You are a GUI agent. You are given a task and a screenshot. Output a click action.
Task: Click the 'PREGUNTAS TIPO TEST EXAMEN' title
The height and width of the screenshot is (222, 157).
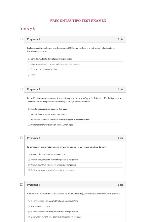(x=78, y=21)
